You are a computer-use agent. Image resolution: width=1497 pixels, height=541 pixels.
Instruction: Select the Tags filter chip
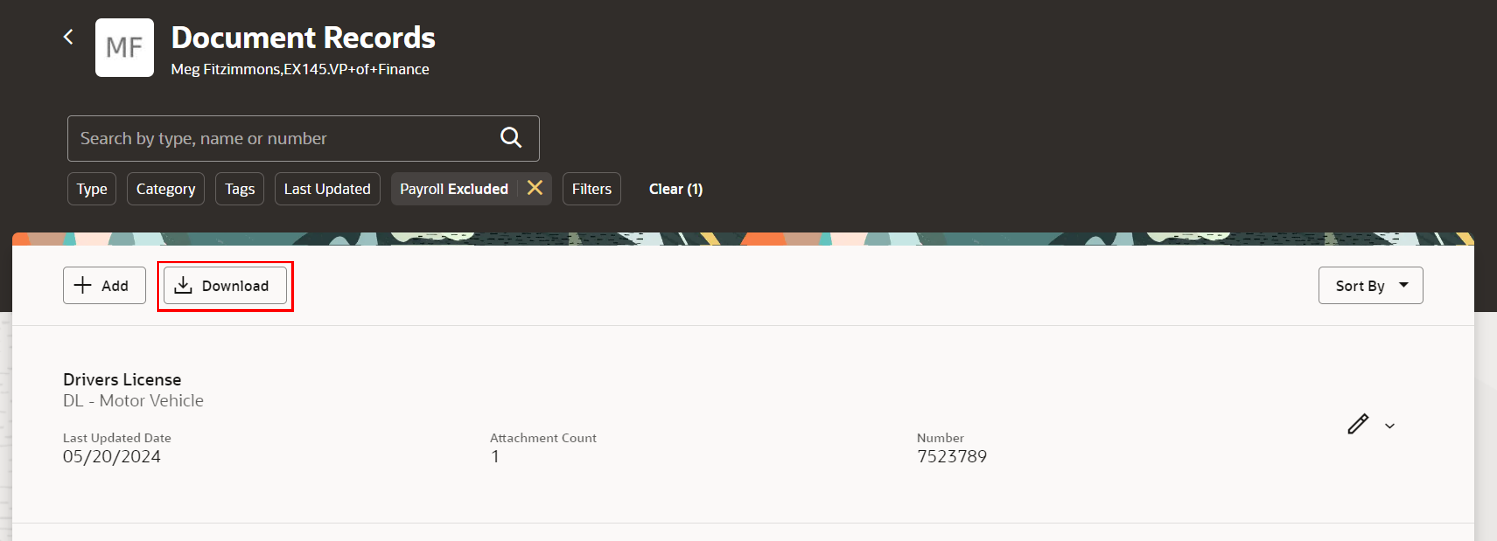[x=239, y=189]
